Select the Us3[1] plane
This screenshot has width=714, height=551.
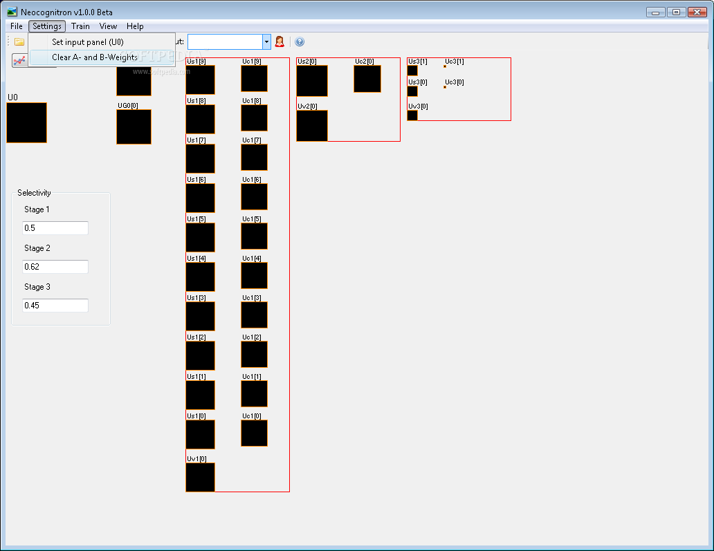point(412,71)
